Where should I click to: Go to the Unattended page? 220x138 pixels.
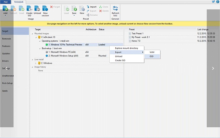coord(8,76)
